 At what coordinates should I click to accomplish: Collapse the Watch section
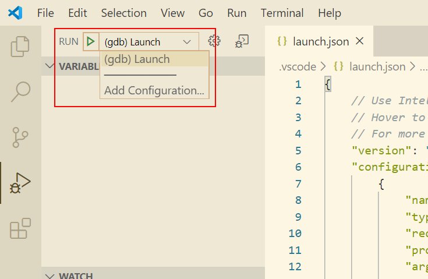(50, 275)
